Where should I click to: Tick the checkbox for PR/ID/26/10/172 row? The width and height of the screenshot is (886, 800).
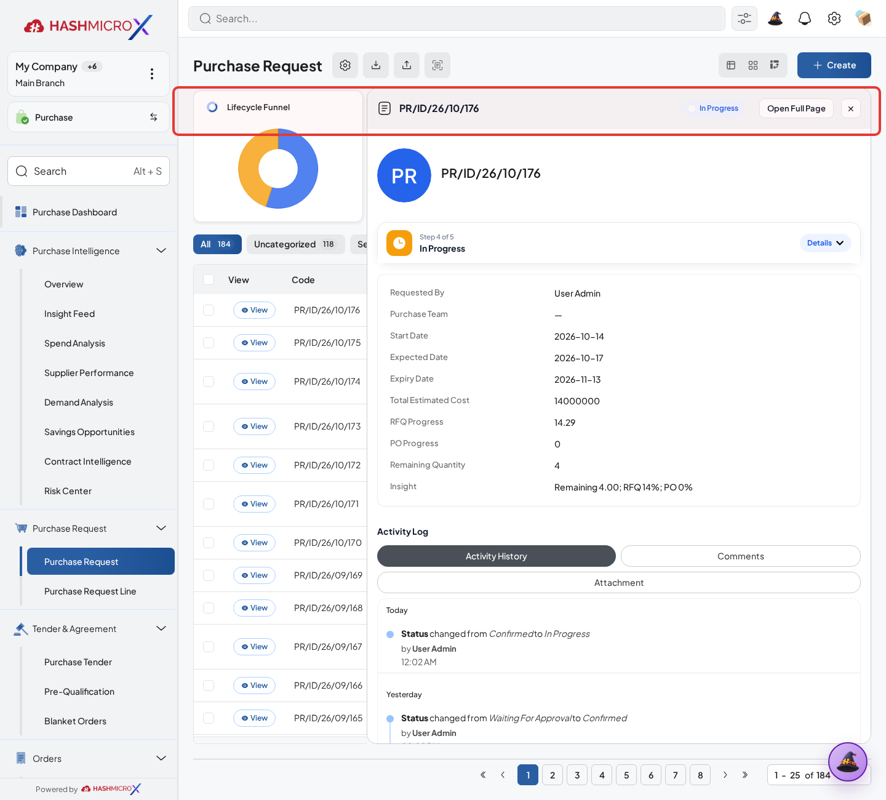pos(209,465)
